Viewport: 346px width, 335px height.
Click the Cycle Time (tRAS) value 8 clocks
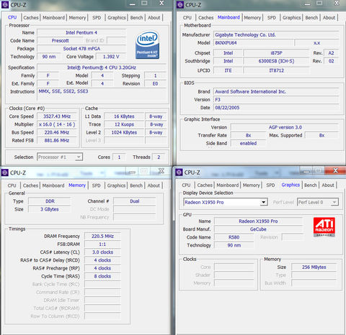(102, 276)
